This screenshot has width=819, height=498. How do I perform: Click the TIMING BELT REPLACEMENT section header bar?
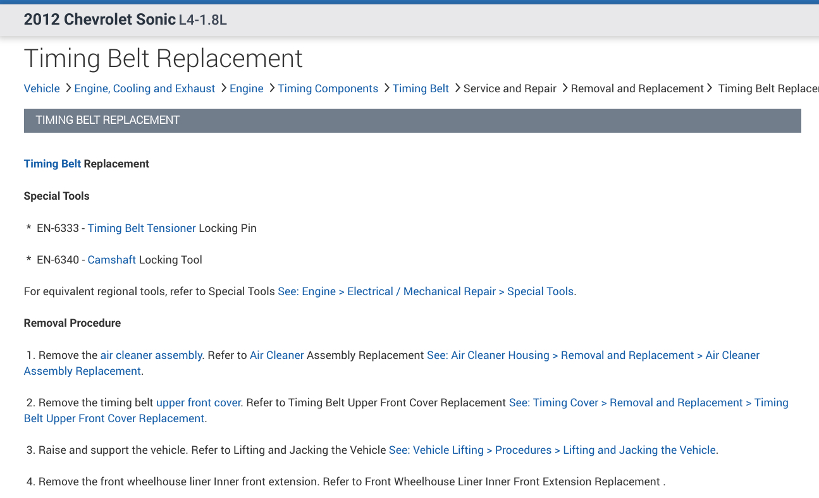tap(412, 120)
